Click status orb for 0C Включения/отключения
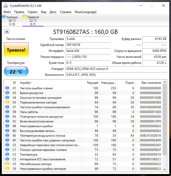The height and width of the screenshot is (176, 171). tap(7, 121)
